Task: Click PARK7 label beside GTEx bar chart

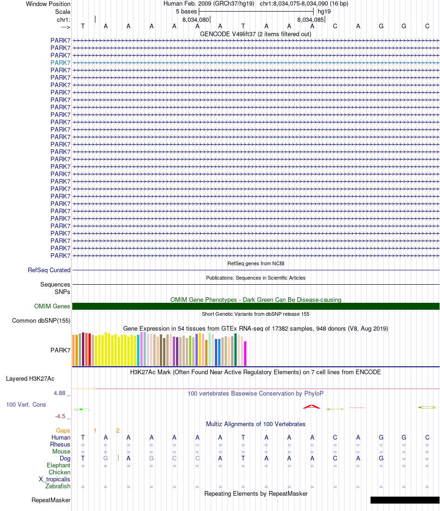Action: pos(61,350)
